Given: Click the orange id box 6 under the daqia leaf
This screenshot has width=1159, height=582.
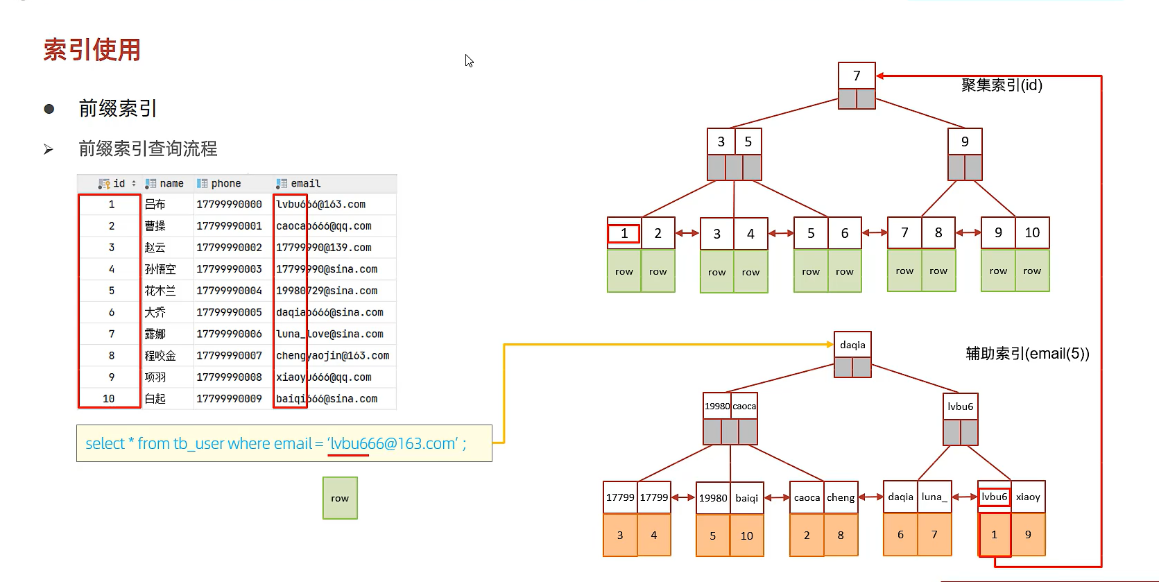Looking at the screenshot, I should click(900, 534).
